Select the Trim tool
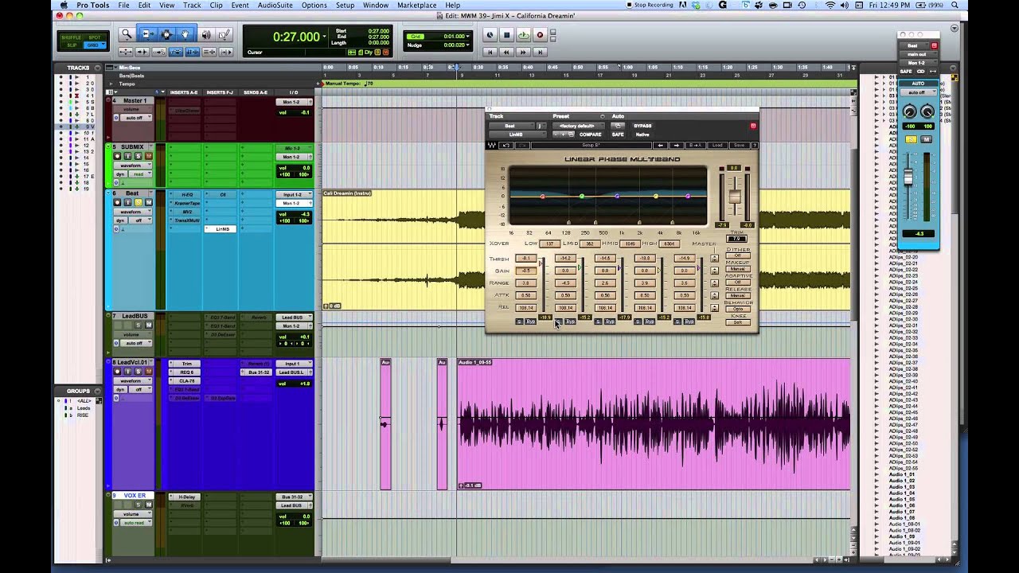This screenshot has height=573, width=1019. 146,34
